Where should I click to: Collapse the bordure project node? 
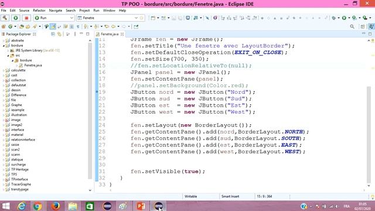pyautogui.click(x=4, y=46)
